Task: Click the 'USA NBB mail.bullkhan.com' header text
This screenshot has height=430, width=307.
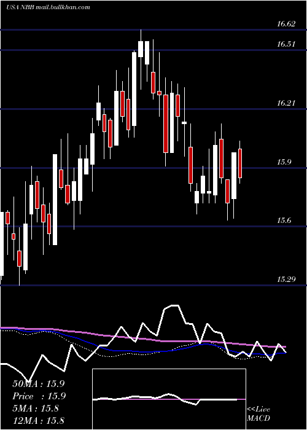Action: (49, 7)
